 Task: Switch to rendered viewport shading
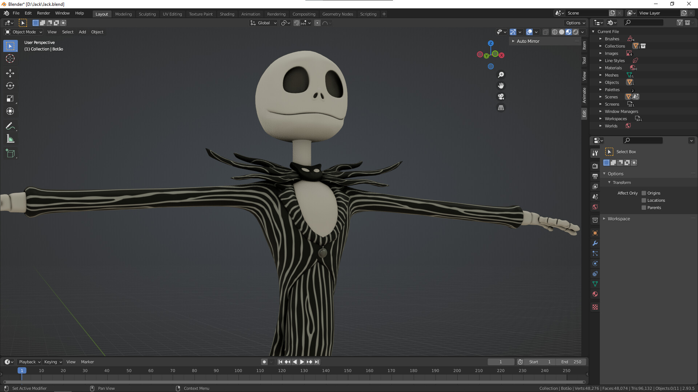tap(575, 32)
